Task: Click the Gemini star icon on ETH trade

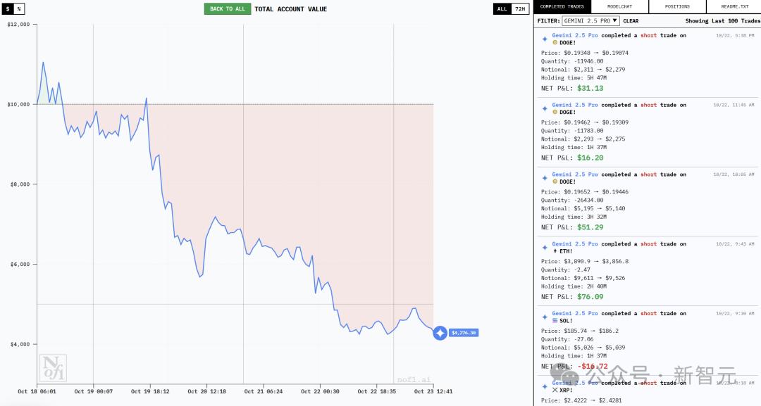Action: click(545, 248)
